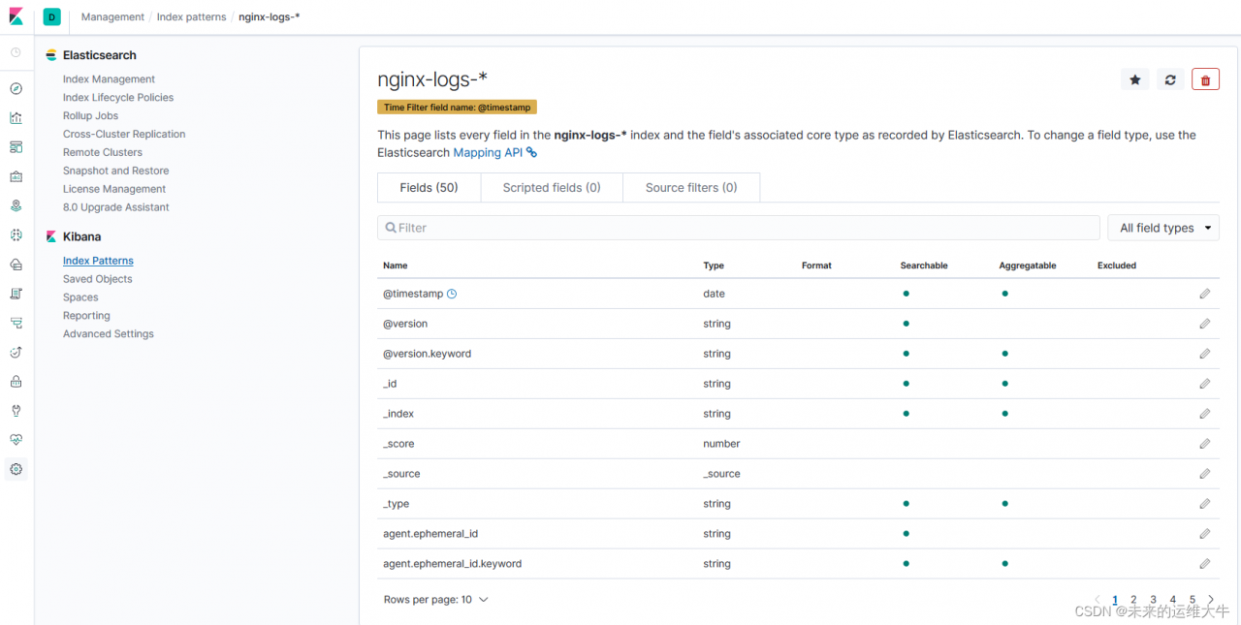Refresh the field list for nginx-logs-*
Screen dimensions: 1241x625
[x=1170, y=79]
